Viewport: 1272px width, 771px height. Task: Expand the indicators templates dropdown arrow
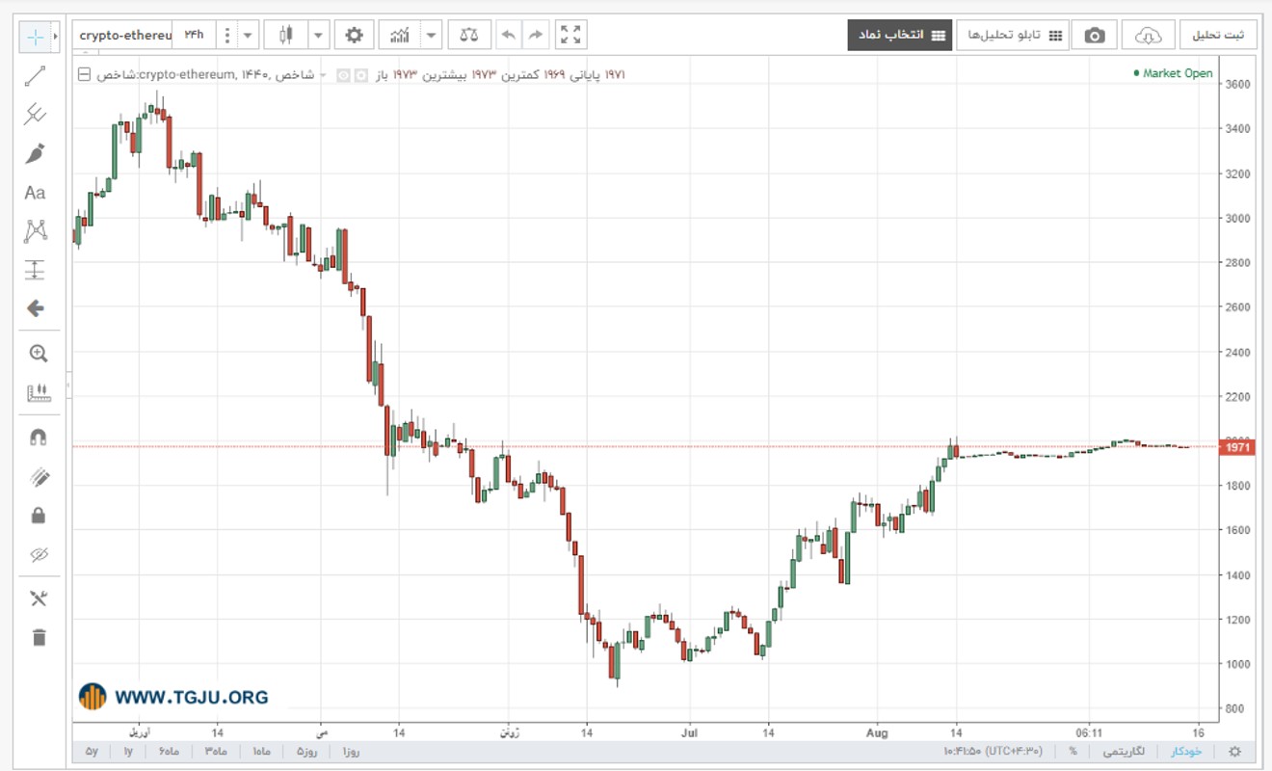432,36
